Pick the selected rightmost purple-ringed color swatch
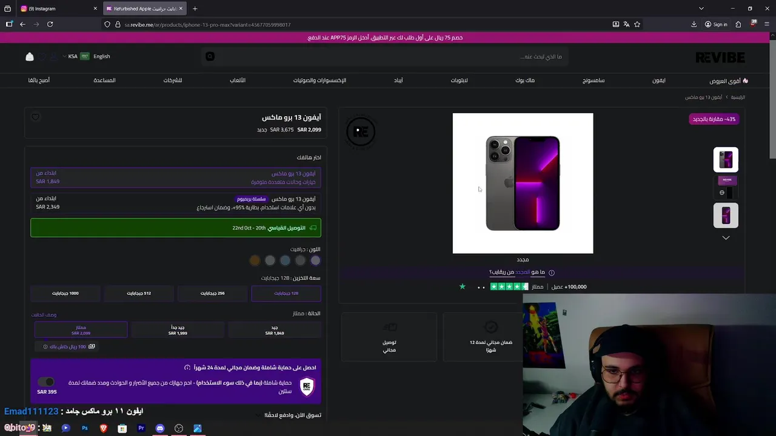 [315, 260]
